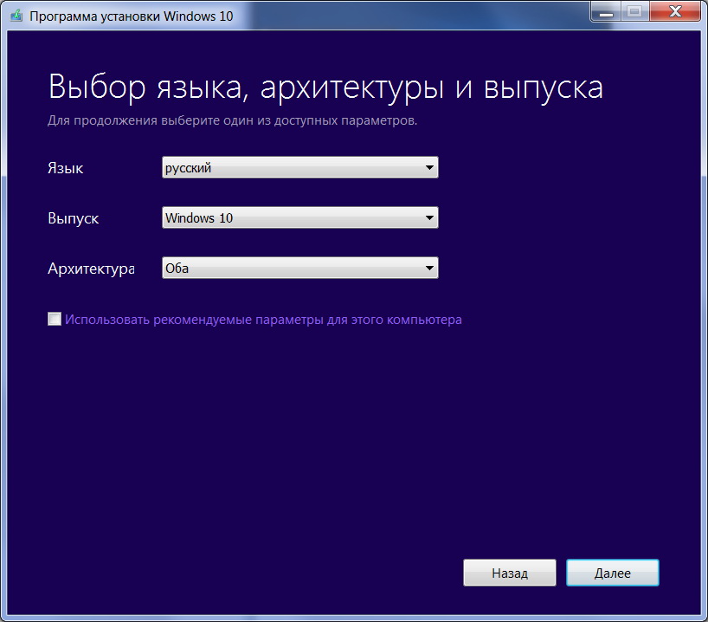Click the 'Выбор языка, архитектуры и выпуска' heading

pos(325,87)
